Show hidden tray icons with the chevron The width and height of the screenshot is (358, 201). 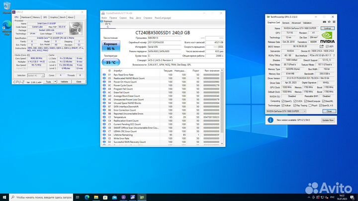309,198
